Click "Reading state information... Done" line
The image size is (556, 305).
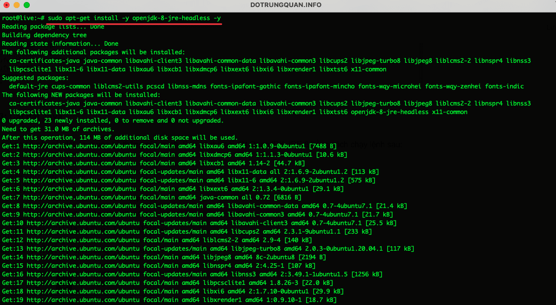[x=60, y=44]
